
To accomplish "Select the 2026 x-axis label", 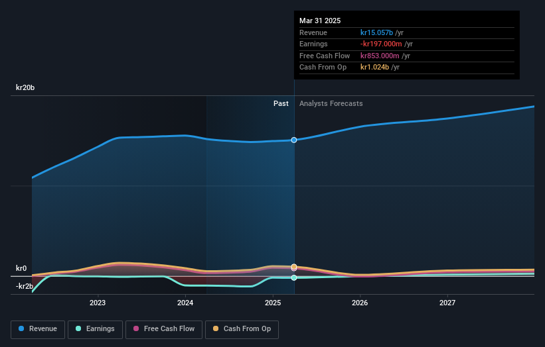I will coord(360,303).
